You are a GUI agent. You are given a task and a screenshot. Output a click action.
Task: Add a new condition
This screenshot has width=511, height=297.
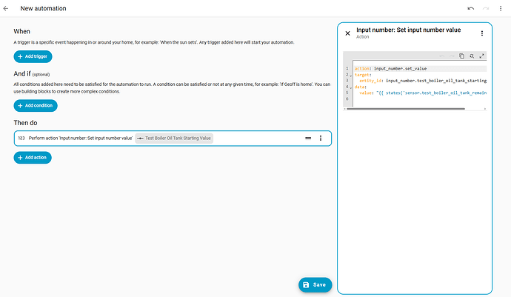[36, 106]
